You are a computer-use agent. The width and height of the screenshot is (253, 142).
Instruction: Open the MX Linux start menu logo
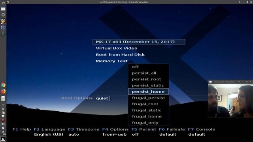pos(3,139)
